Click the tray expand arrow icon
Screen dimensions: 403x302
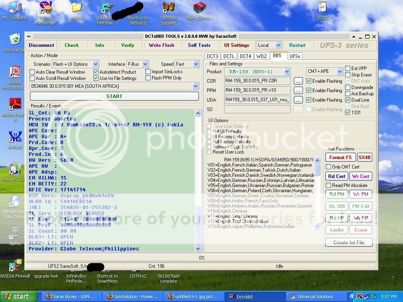[352, 296]
